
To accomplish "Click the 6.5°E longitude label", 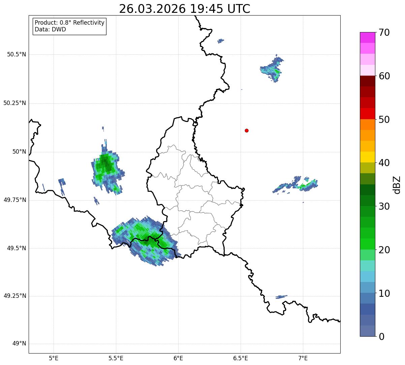I will pyautogui.click(x=241, y=358).
